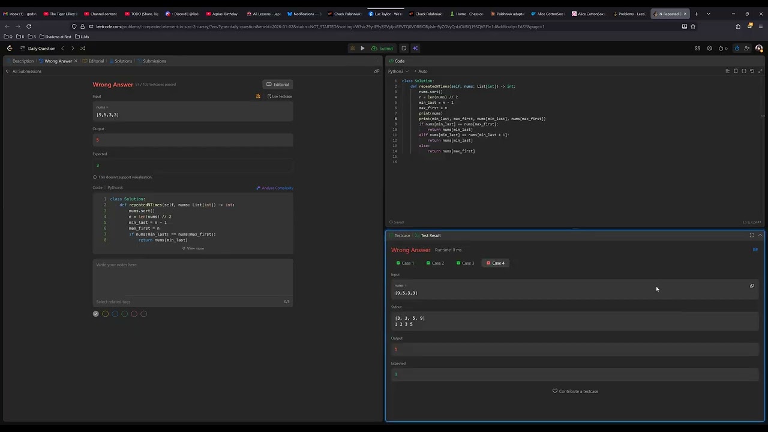Click Contribute a testcase
768x432 pixels.
click(x=575, y=391)
